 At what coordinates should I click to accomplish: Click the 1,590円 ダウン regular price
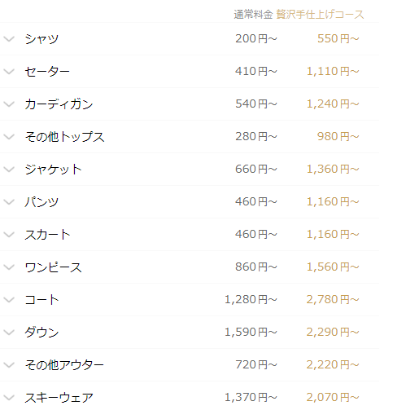(x=251, y=332)
